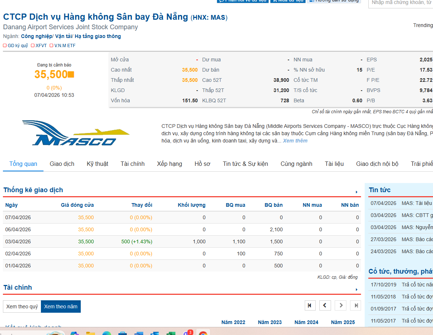Expand the Tài chính section arrow
The image size is (433, 335).
[356, 289]
